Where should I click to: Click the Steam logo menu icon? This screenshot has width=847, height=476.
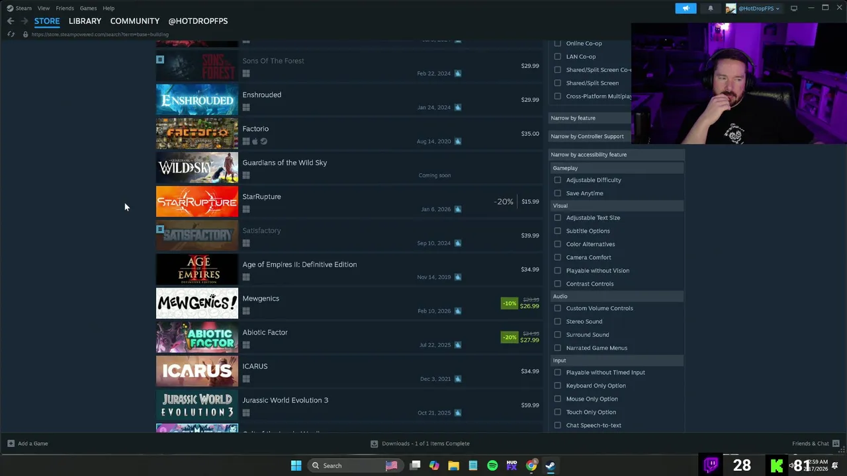pyautogui.click(x=10, y=8)
